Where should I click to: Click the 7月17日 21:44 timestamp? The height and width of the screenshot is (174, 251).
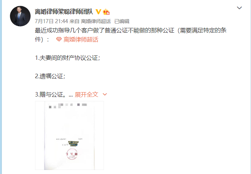51,21
